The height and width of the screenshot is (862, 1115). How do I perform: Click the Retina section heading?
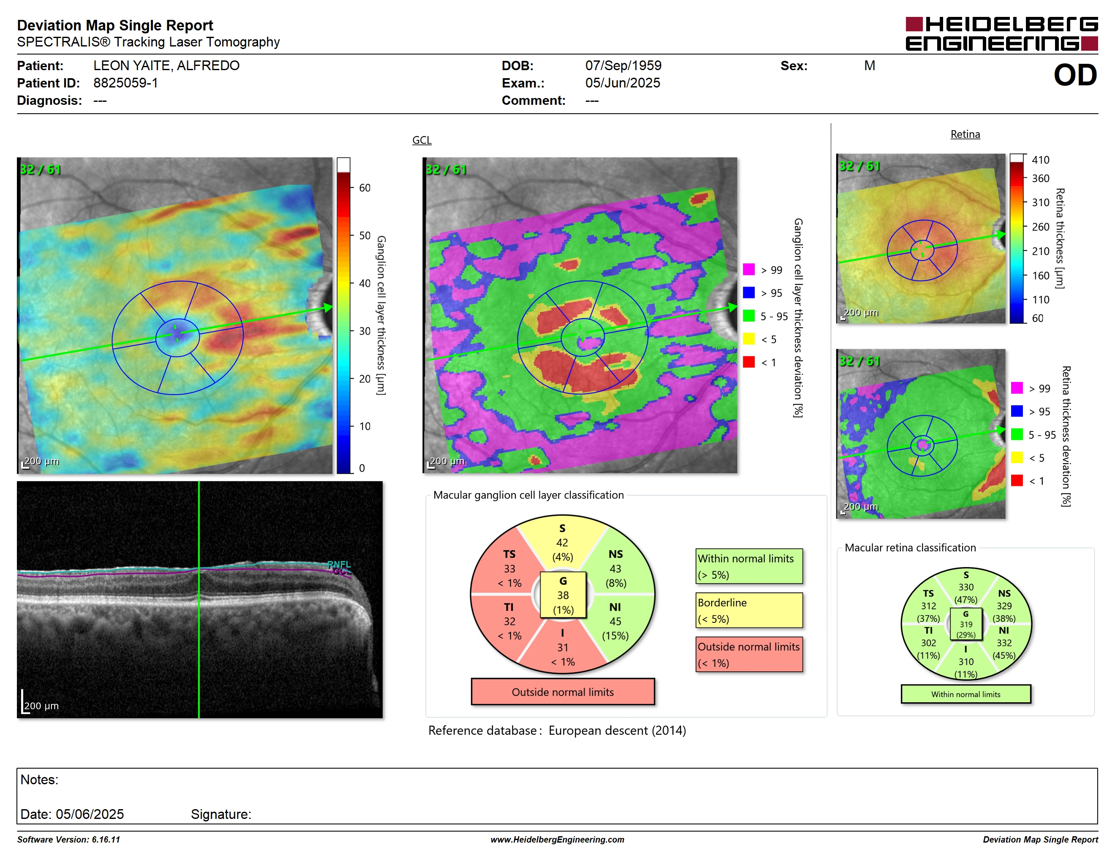[x=965, y=134]
